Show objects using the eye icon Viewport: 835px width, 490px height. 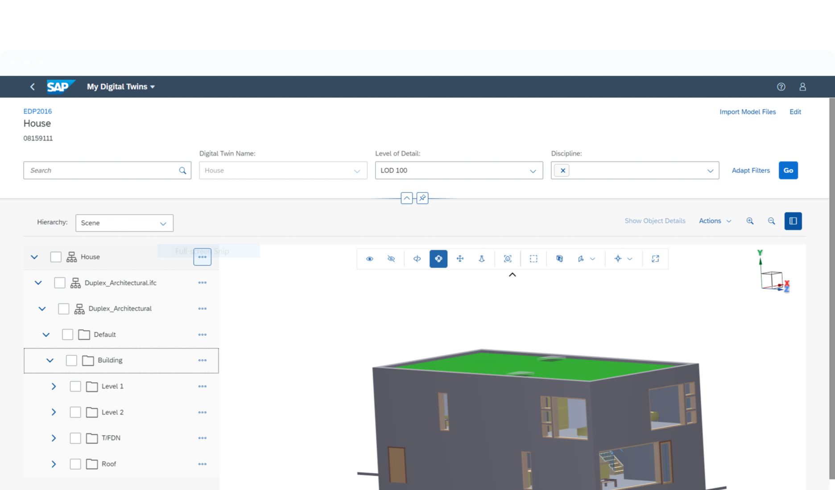(x=369, y=258)
